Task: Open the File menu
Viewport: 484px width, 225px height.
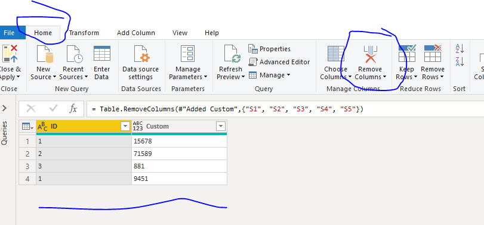Action: [9, 33]
